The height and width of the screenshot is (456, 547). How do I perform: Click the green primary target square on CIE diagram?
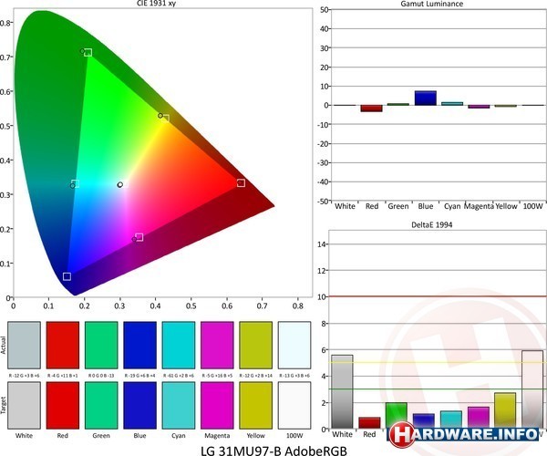pos(88,52)
